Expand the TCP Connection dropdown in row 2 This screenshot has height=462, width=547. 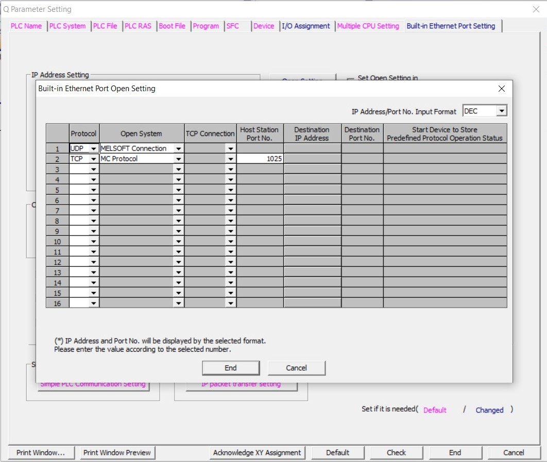(x=230, y=159)
